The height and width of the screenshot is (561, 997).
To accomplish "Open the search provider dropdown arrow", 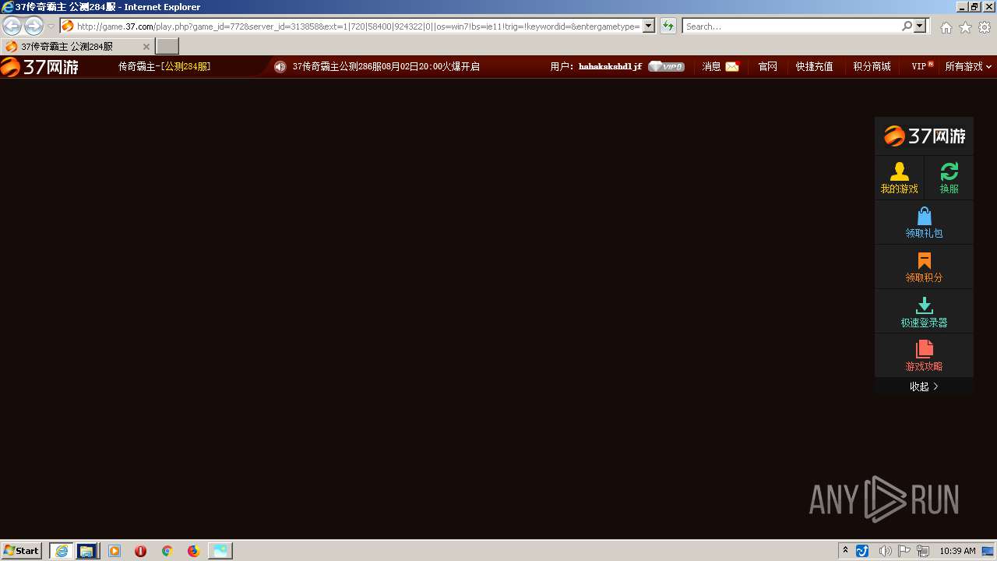I will 921,26.
